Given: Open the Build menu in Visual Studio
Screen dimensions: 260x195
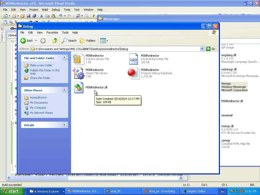Looking at the screenshot, I should pos(45,10).
